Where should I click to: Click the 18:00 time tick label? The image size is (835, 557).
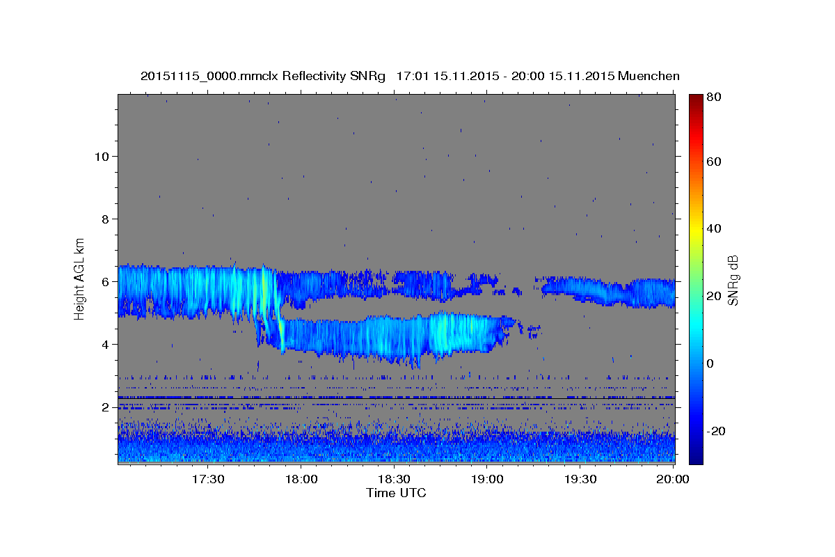pos(301,480)
